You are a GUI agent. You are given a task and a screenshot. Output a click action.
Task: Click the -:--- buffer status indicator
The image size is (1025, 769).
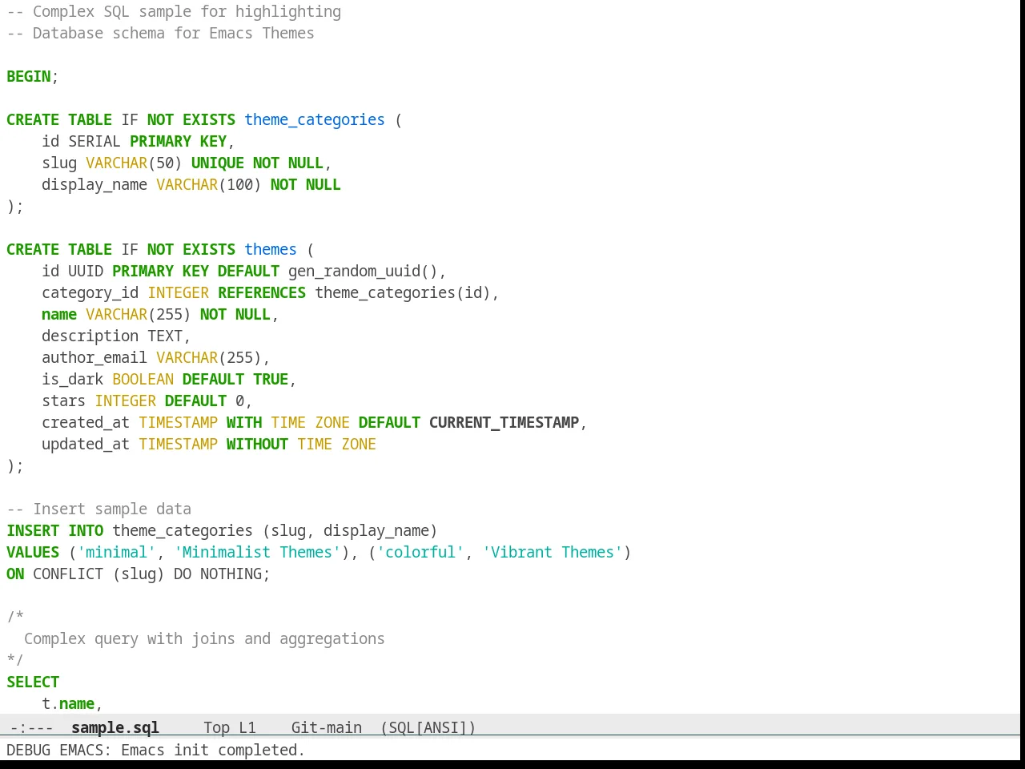tap(32, 727)
